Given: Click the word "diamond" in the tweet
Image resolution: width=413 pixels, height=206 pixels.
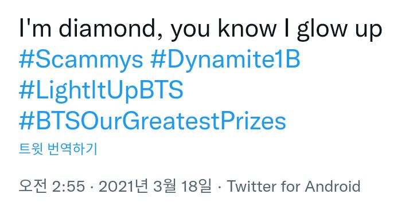Looking at the screenshot, I should [x=106, y=29].
